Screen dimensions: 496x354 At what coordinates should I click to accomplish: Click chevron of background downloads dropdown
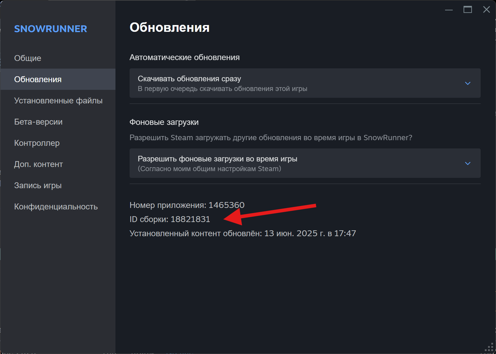467,163
